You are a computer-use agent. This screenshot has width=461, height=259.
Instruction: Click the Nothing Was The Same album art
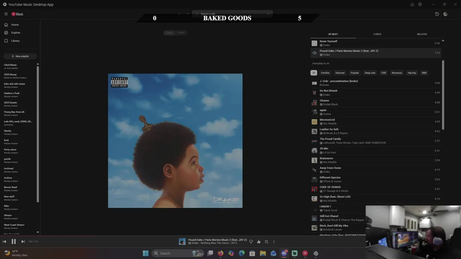point(175,141)
